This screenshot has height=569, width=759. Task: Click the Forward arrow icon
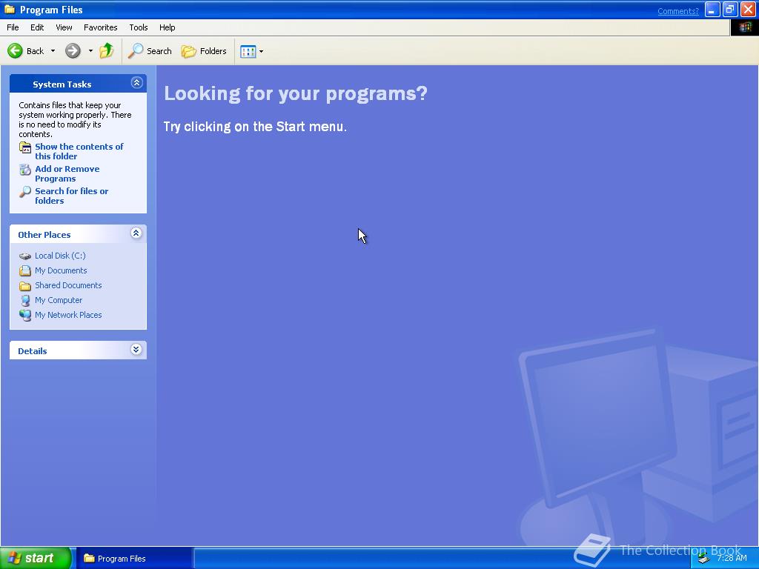point(73,51)
